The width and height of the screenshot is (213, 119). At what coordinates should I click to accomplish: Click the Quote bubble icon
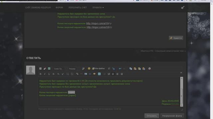pyautogui.click(x=94, y=74)
